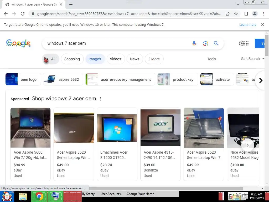Select the 'activate' suggestion chip
This screenshot has width=269, height=202.
click(217, 79)
